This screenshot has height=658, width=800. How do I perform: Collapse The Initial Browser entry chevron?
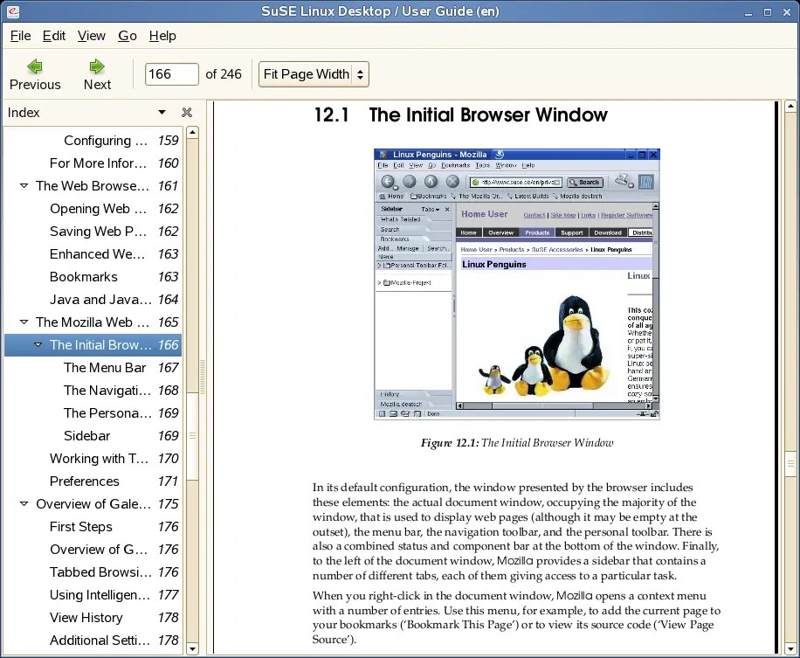[x=38, y=345]
